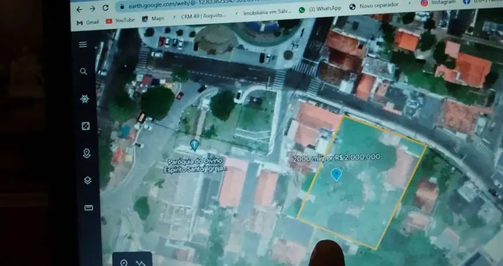
Task: Open the (3) WhatsApp bookmark
Action: coord(320,9)
